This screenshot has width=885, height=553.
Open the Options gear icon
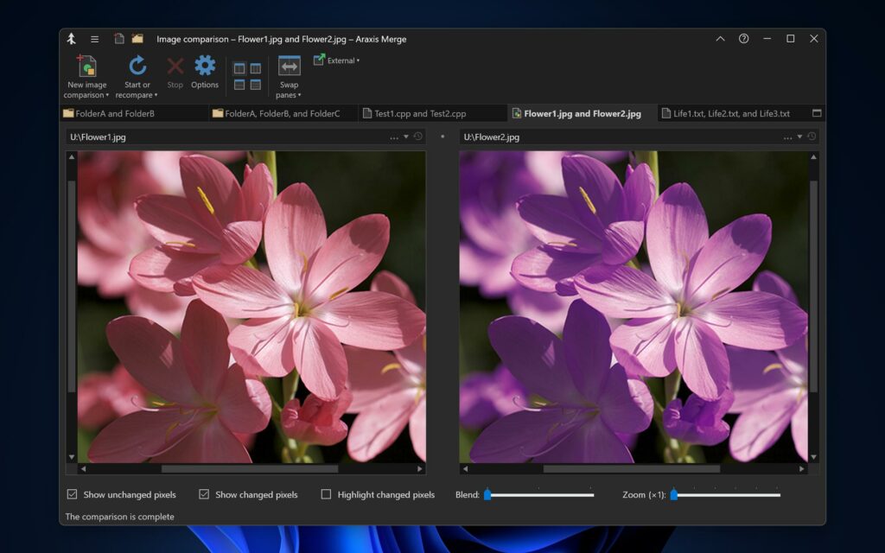tap(204, 66)
